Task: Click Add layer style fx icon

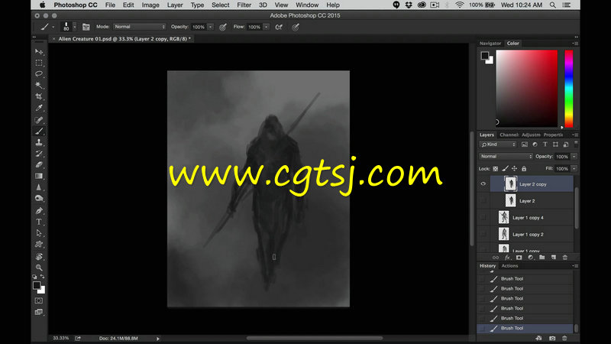Action: [507, 258]
